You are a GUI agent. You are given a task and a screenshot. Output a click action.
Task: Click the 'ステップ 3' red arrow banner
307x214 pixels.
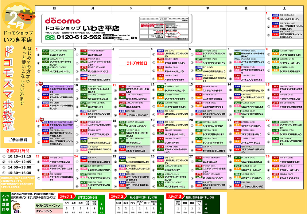click(x=175, y=196)
